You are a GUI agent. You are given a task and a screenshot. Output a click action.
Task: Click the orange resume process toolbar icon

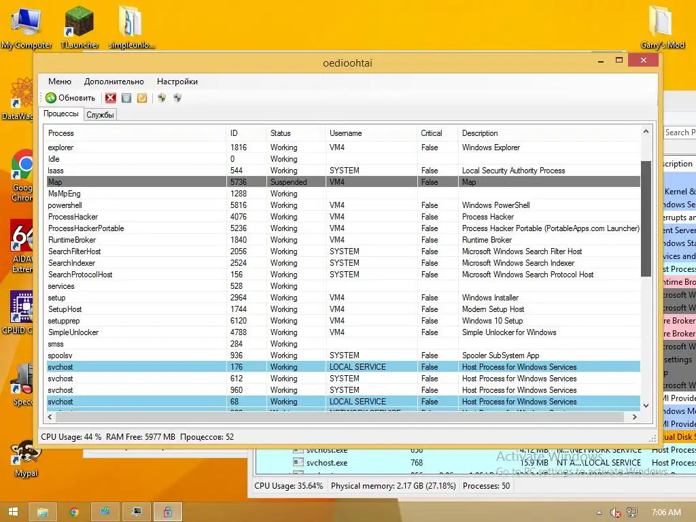click(141, 98)
